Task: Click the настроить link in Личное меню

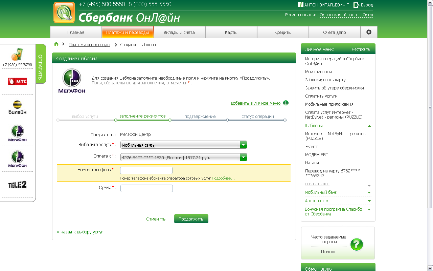Action: click(361, 49)
